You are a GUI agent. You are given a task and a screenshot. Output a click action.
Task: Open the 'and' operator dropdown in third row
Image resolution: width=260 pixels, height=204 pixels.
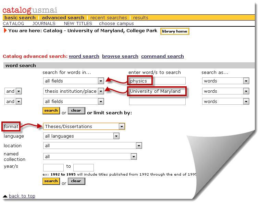click(x=13, y=101)
